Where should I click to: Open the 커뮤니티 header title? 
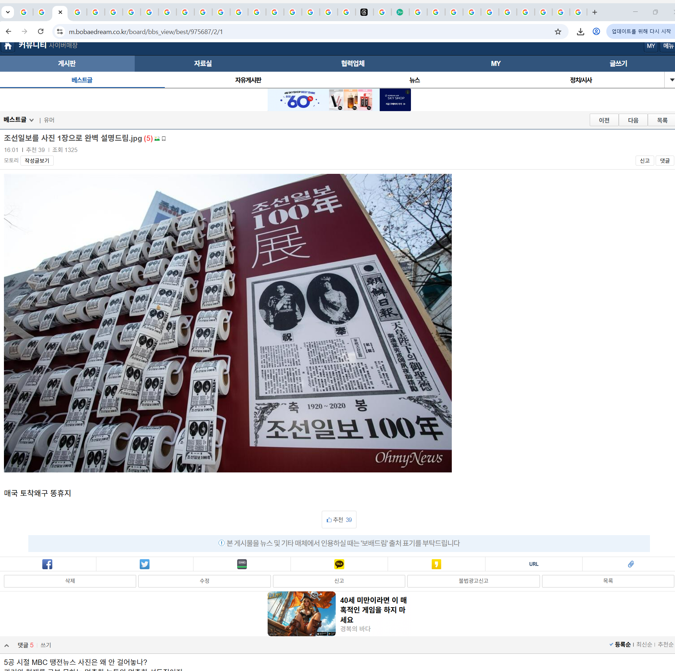click(x=33, y=45)
